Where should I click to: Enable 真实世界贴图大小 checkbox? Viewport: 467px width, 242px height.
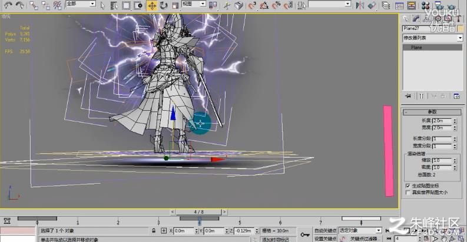(408, 193)
